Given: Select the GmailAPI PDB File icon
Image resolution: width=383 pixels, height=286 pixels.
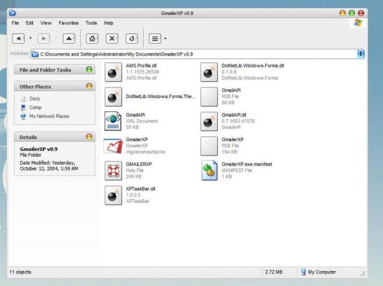Looking at the screenshot, I should pyautogui.click(x=209, y=97).
